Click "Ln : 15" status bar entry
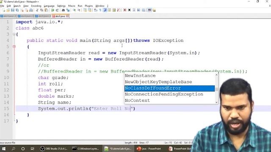 [x=168, y=143]
